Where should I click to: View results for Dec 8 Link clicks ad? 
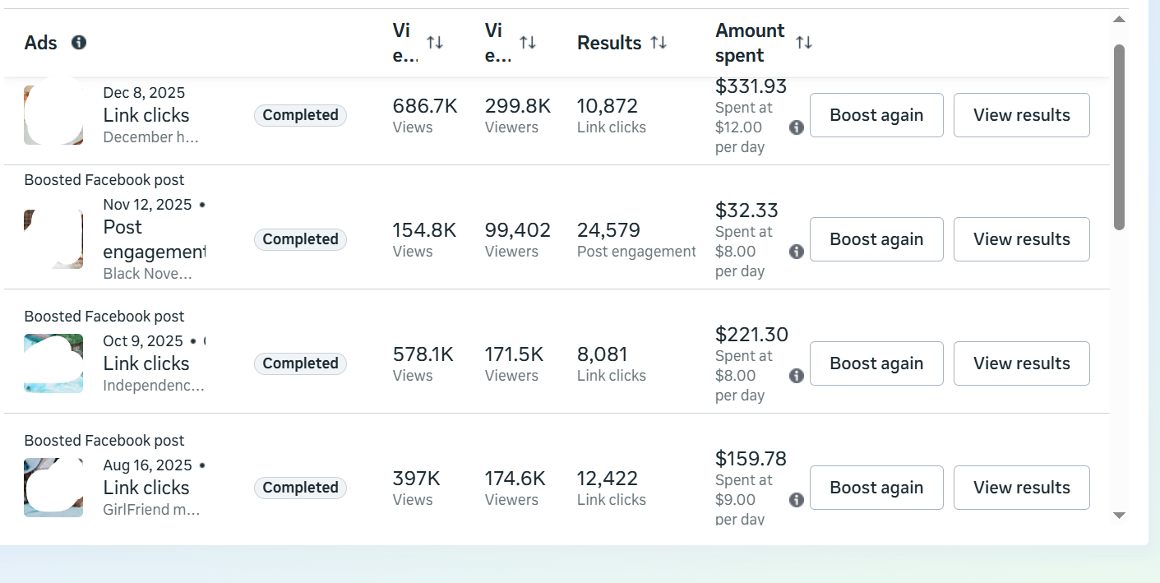pyautogui.click(x=1021, y=115)
